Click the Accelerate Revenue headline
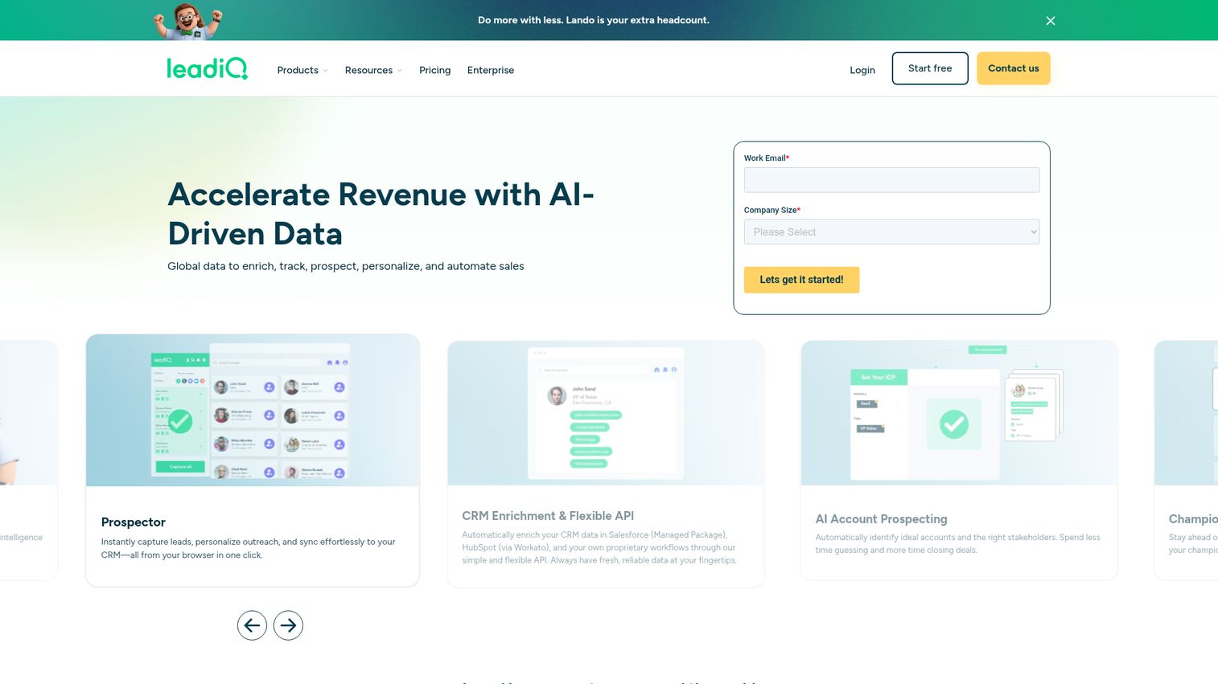The width and height of the screenshot is (1218, 684). [x=381, y=214]
